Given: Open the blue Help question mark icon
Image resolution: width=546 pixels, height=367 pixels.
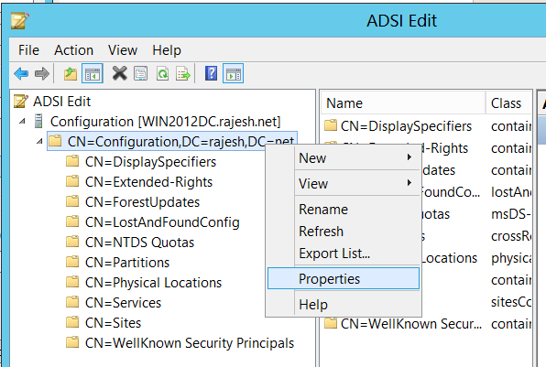Looking at the screenshot, I should pyautogui.click(x=211, y=73).
